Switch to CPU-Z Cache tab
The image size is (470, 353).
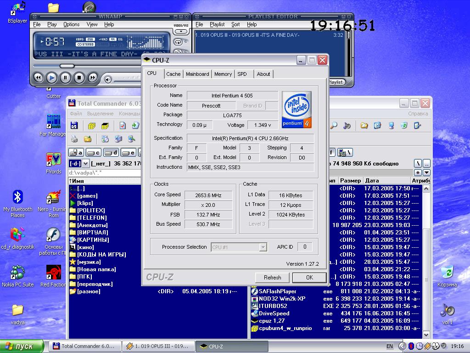click(173, 74)
